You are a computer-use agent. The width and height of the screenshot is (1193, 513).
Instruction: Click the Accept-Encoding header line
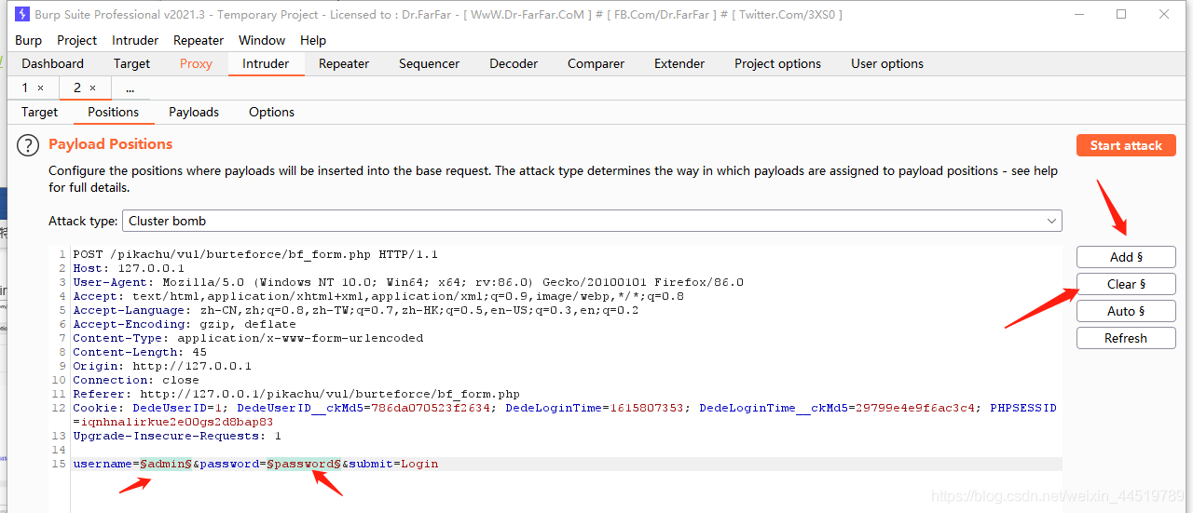coord(185,324)
